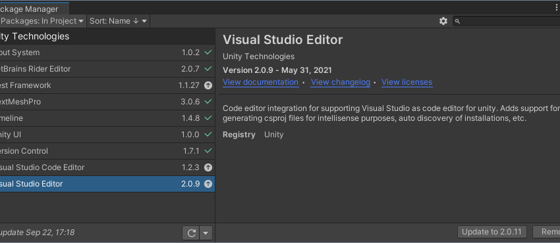Click the search magnifier icon
Viewport: 560px width, 243px height.
[457, 22]
